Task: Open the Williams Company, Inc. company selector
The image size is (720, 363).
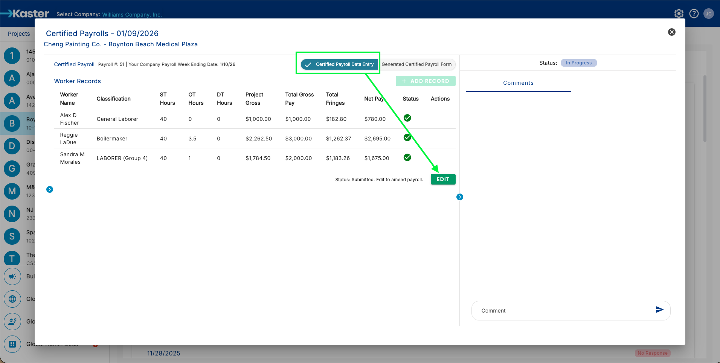Action: (132, 15)
